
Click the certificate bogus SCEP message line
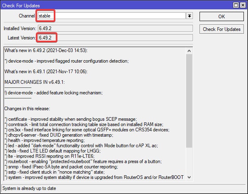pos(71,119)
